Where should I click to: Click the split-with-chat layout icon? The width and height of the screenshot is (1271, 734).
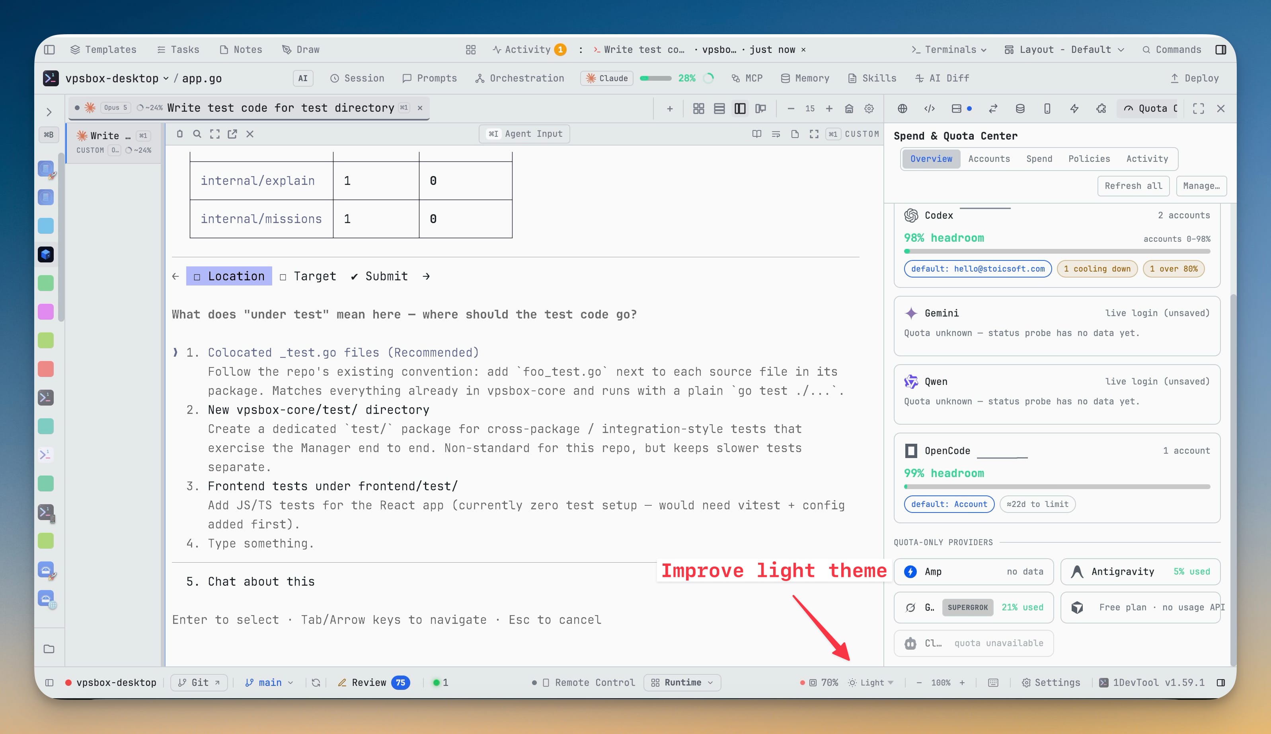click(760, 109)
